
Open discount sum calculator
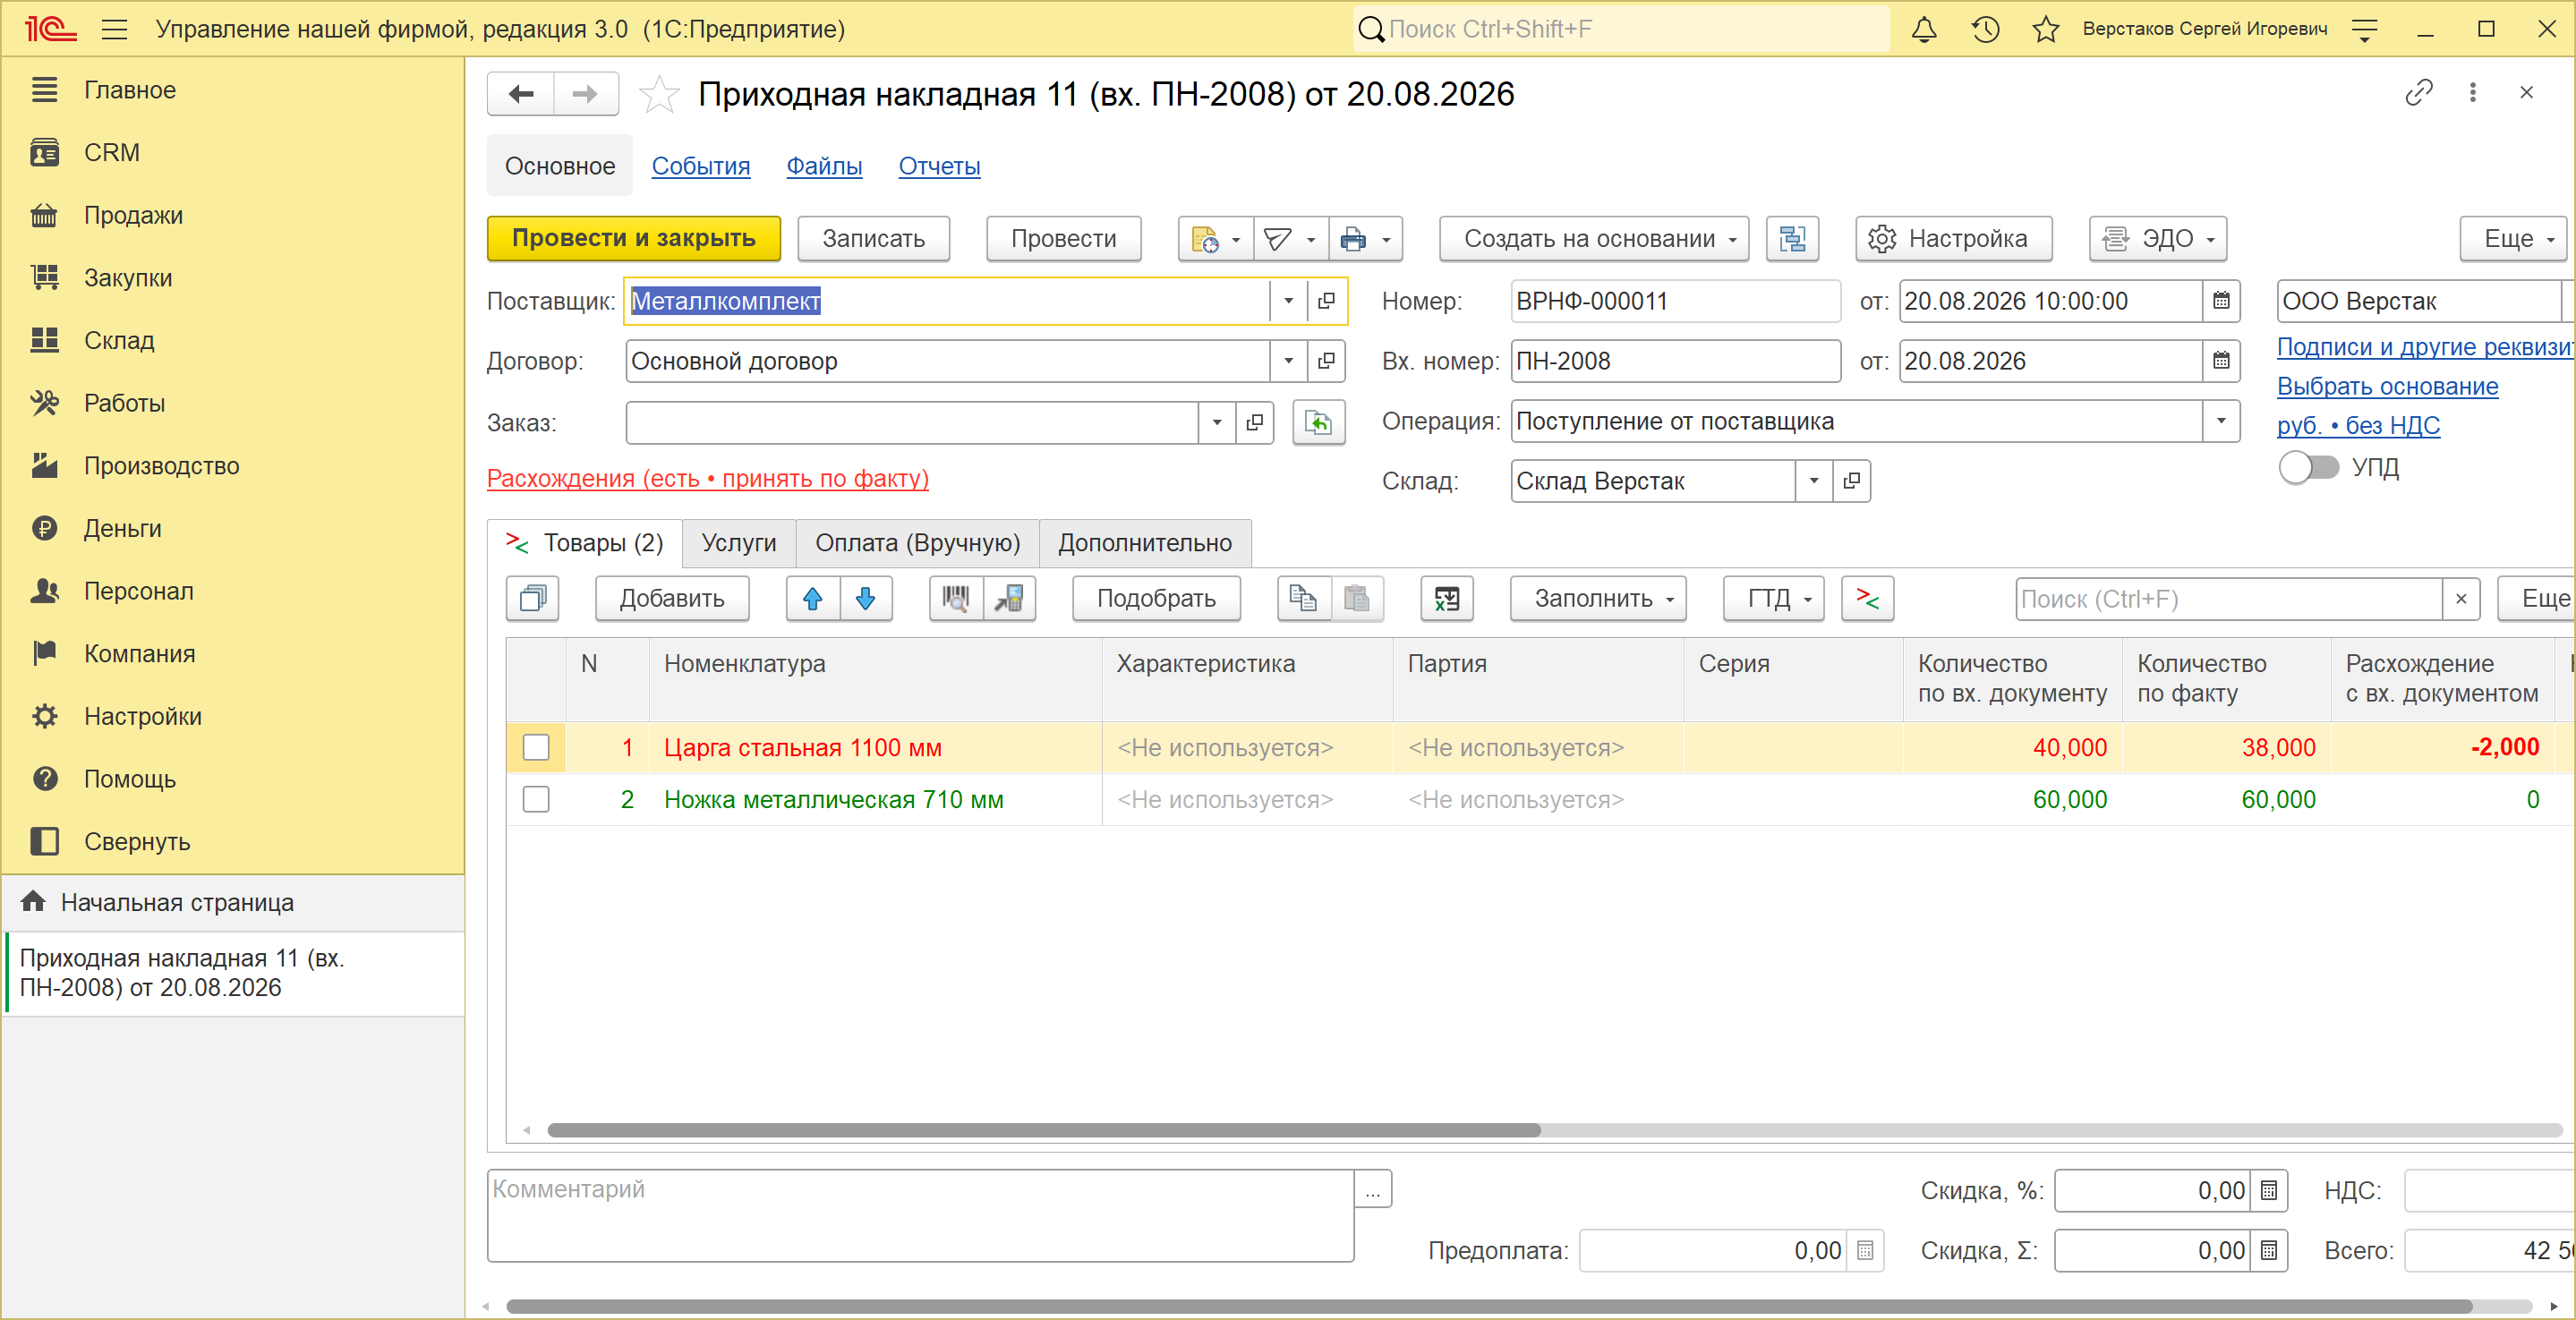(2269, 1251)
